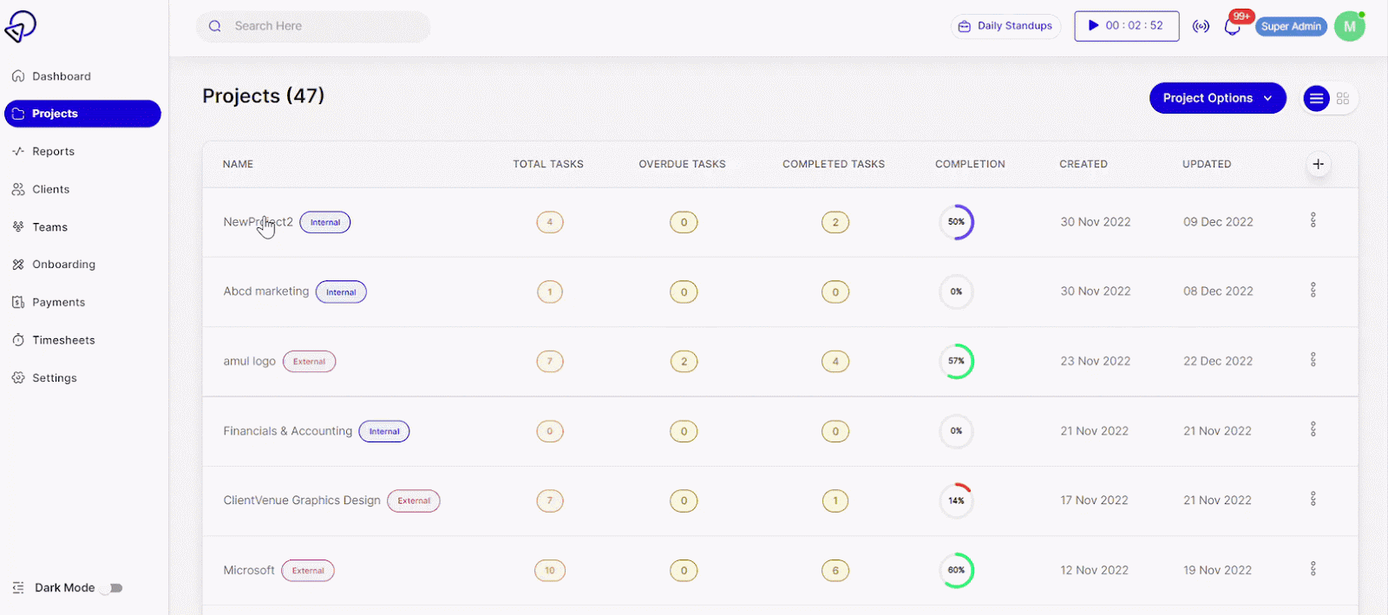Image resolution: width=1388 pixels, height=615 pixels.
Task: Open the three-dot menu for amul logo
Action: tap(1313, 359)
